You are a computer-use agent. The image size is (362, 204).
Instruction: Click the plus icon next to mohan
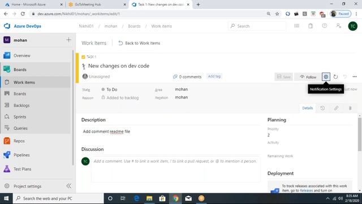click(x=68, y=40)
